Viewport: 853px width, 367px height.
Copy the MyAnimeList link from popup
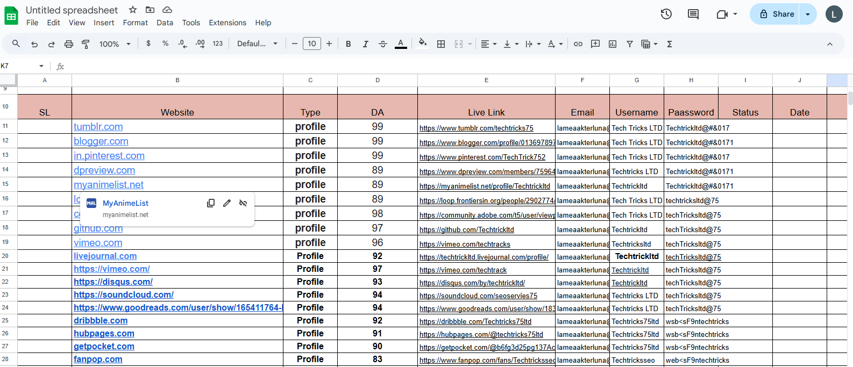211,203
